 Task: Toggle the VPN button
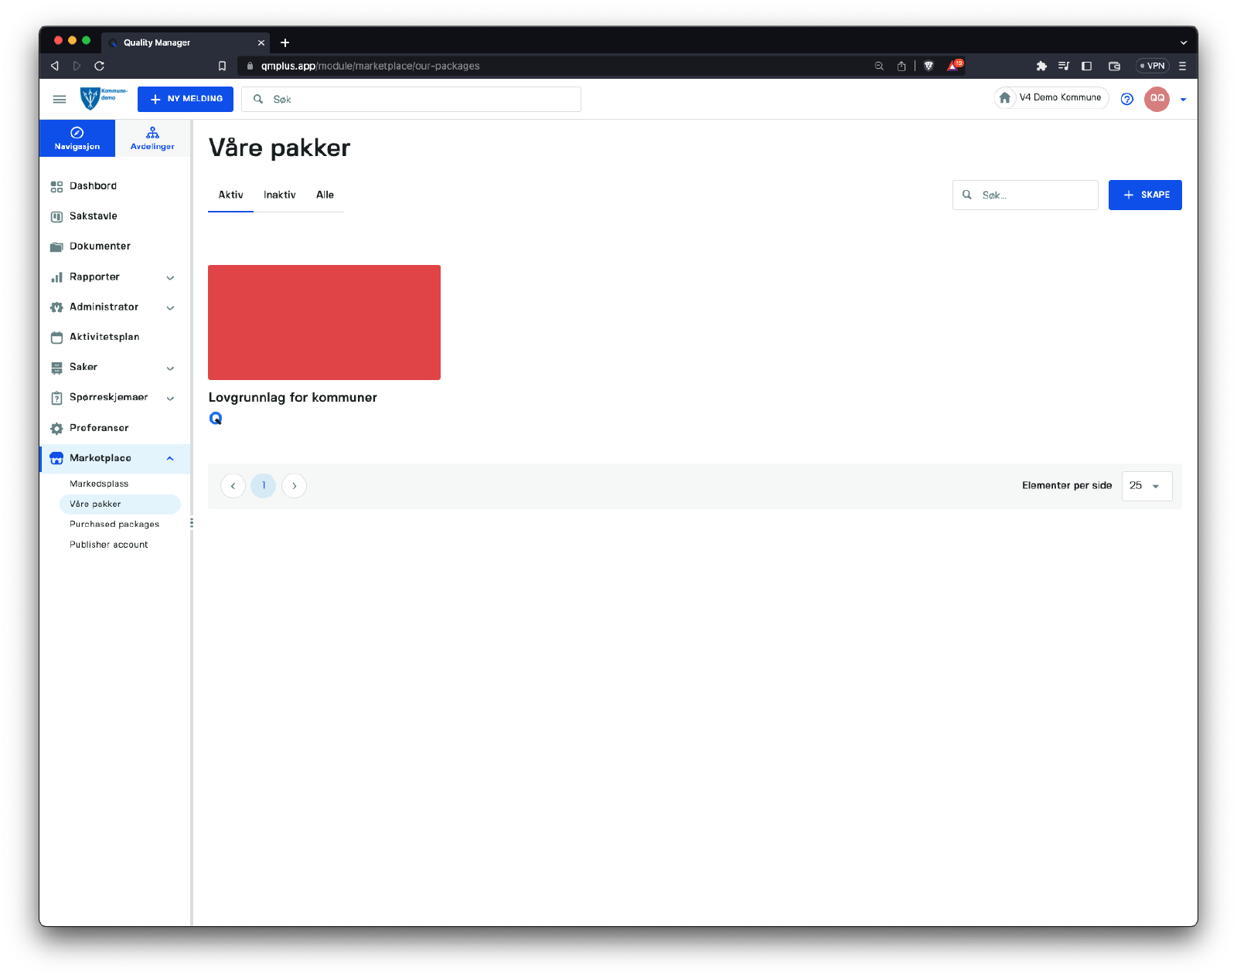click(1152, 66)
